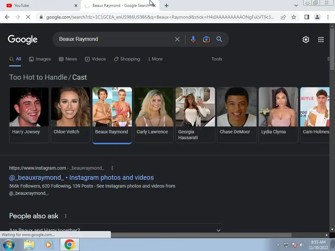Open @_beauxraymond_ Instagram result link

pos(81,177)
